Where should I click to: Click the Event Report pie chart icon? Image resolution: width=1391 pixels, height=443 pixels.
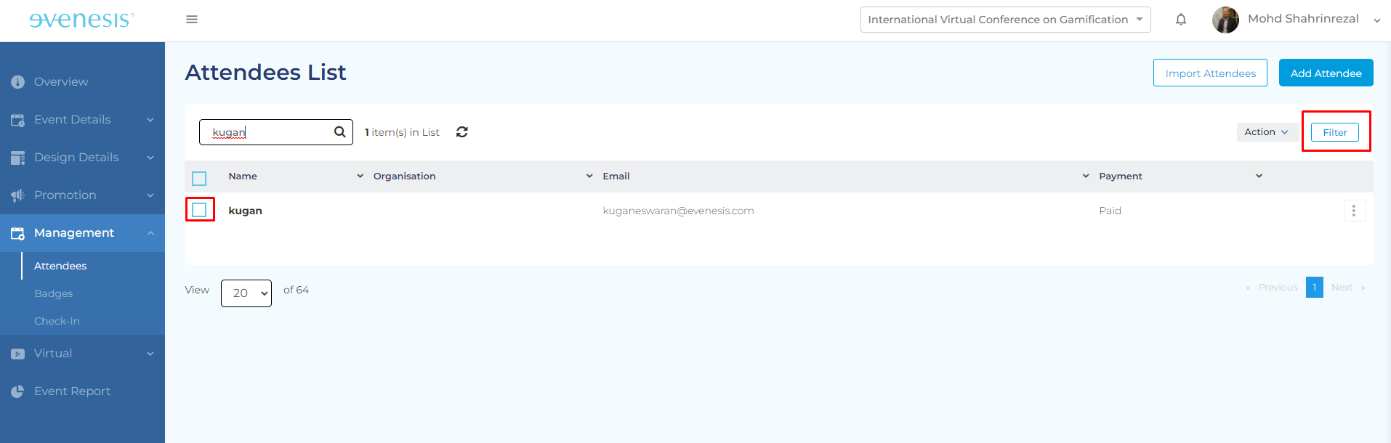pyautogui.click(x=17, y=391)
